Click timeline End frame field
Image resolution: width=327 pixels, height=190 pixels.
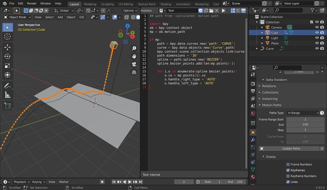pos(235,182)
